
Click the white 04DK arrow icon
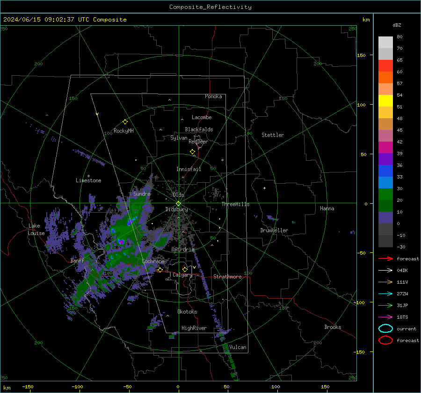tap(385, 270)
